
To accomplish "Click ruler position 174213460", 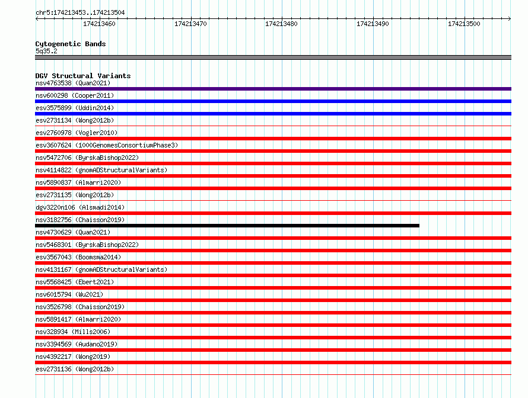I will [x=99, y=24].
